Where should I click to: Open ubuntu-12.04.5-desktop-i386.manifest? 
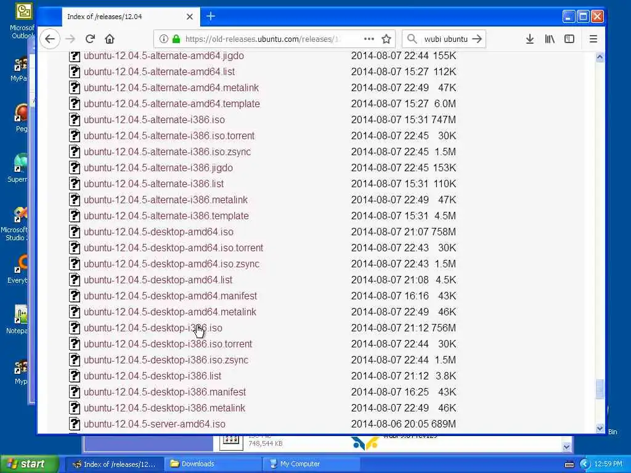[165, 392]
